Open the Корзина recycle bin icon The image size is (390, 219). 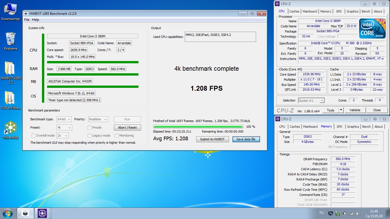tap(11, 41)
